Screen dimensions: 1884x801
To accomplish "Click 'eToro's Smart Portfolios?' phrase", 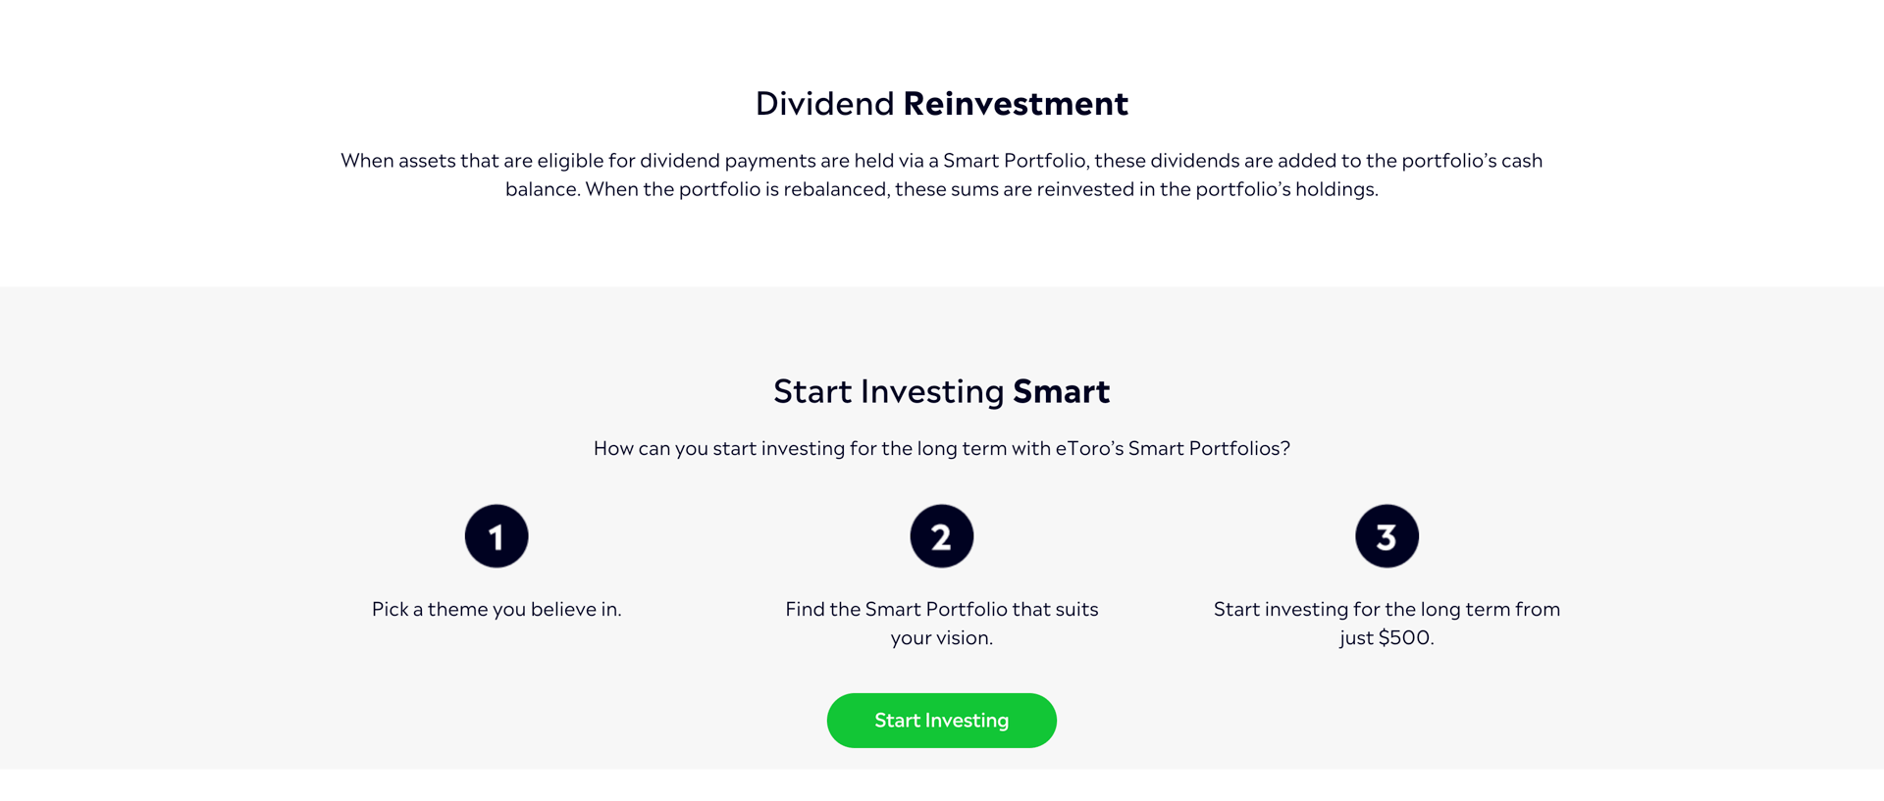I will pos(1173,448).
